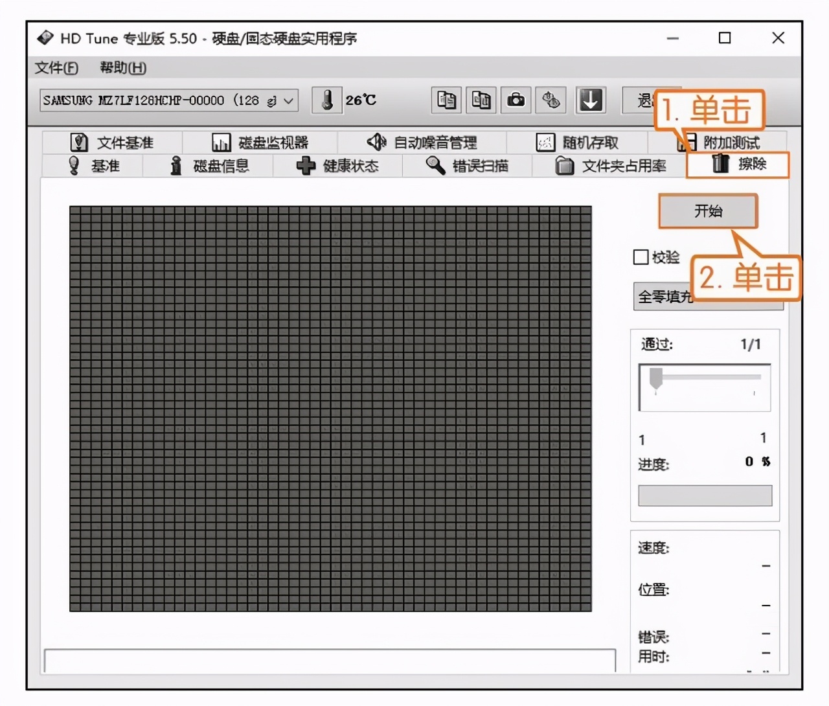Click the 开始 start button
829x706 pixels.
[x=708, y=211]
